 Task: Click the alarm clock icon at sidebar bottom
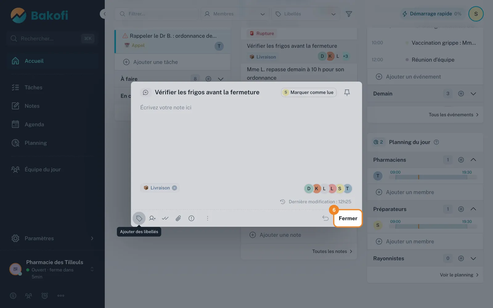click(x=45, y=296)
